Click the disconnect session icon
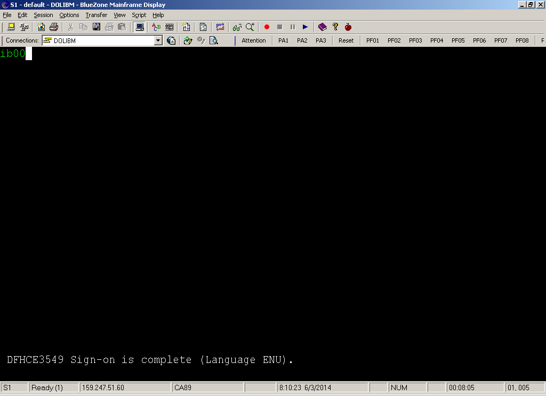Image resolution: width=546 pixels, height=396 pixels. pos(24,27)
